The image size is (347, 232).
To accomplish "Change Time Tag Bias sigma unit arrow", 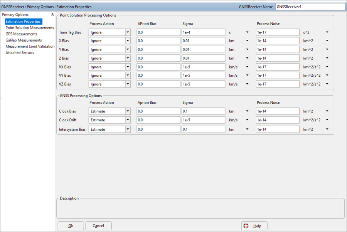I will [x=247, y=32].
